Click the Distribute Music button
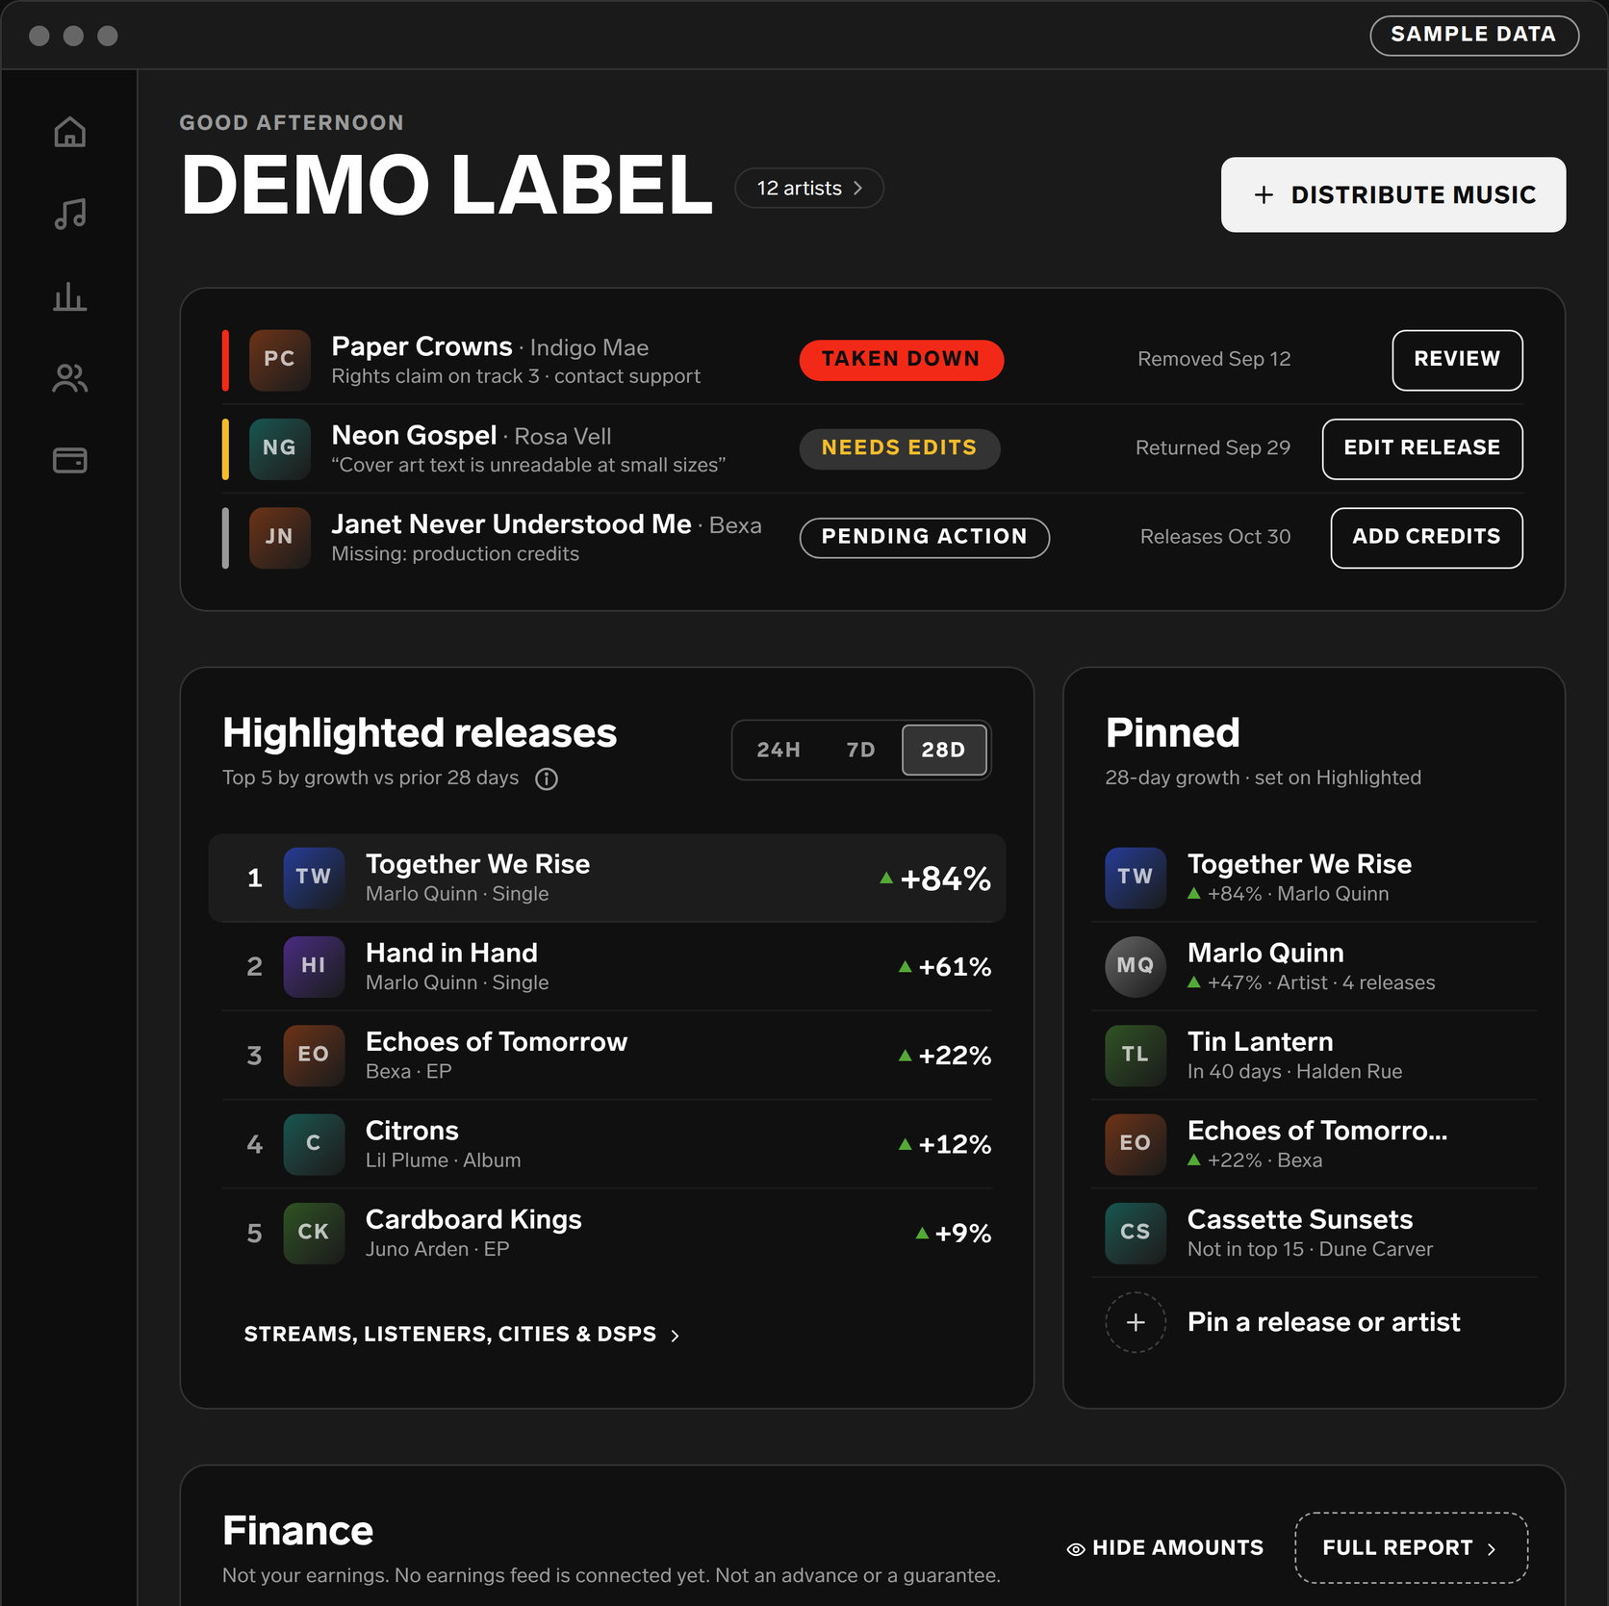The width and height of the screenshot is (1609, 1606). pyautogui.click(x=1393, y=194)
